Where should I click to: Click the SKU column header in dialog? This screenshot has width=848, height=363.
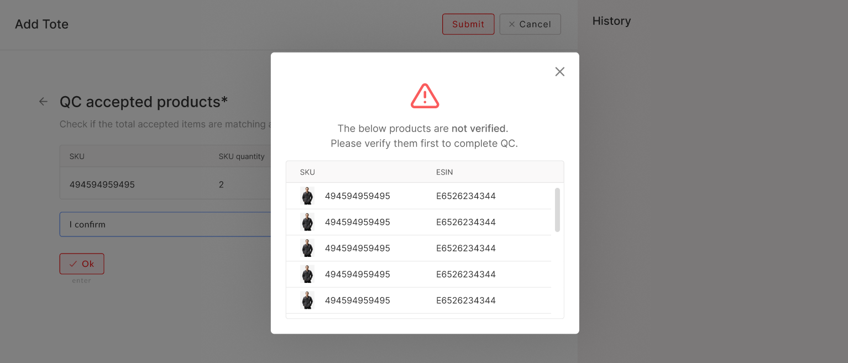click(307, 172)
